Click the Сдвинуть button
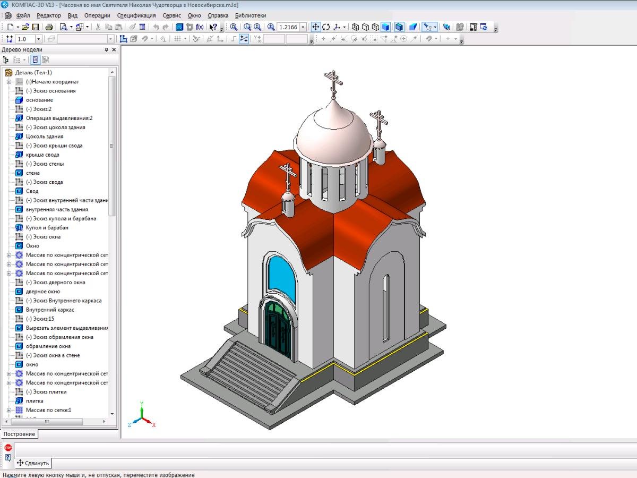637x478 pixels. 33,463
